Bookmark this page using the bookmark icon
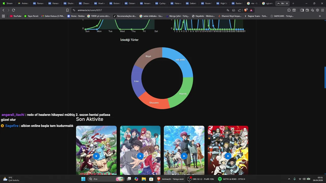 pyautogui.click(x=67, y=10)
